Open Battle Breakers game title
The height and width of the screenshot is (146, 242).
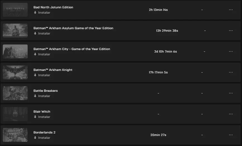(x=45, y=91)
